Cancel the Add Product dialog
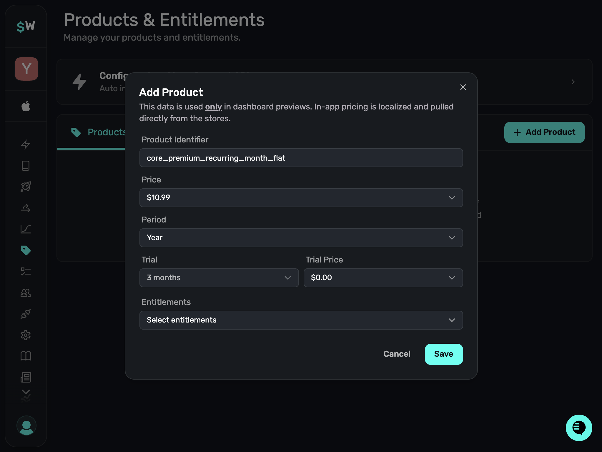The image size is (602, 452). pos(397,354)
